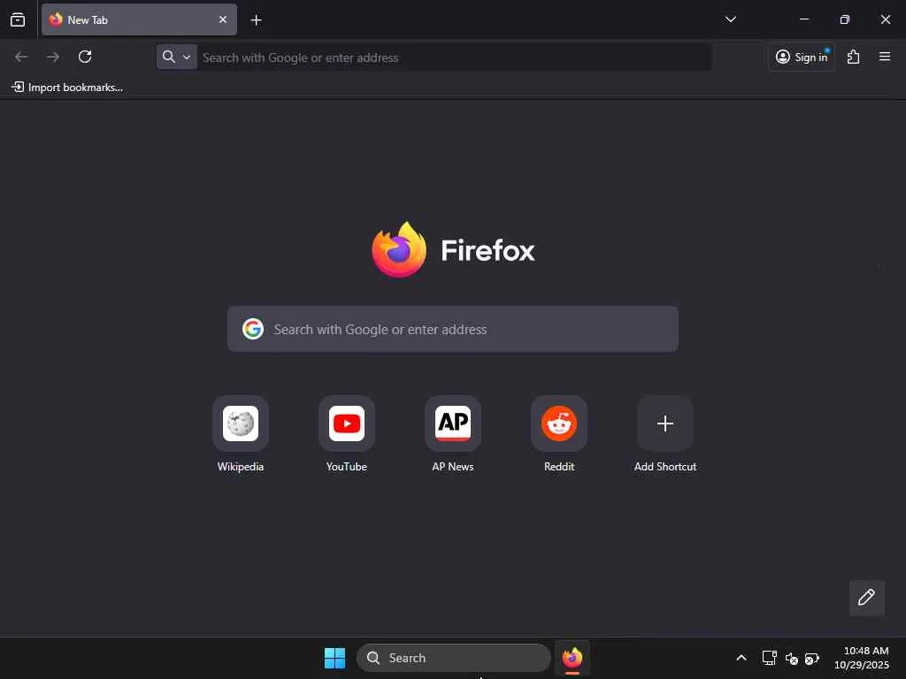Open the battery tray icon
The image size is (906, 679).
812,658
